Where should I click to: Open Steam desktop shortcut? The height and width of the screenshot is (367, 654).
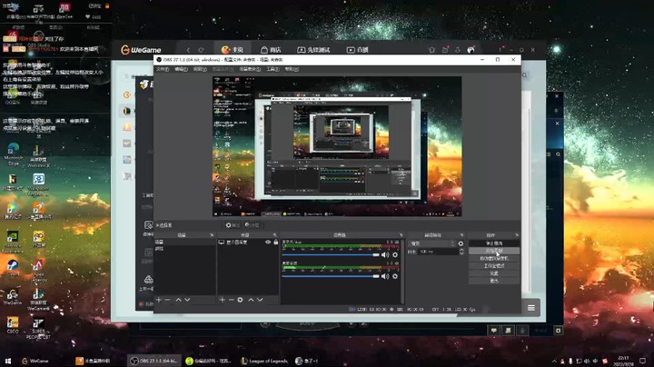(x=13, y=267)
